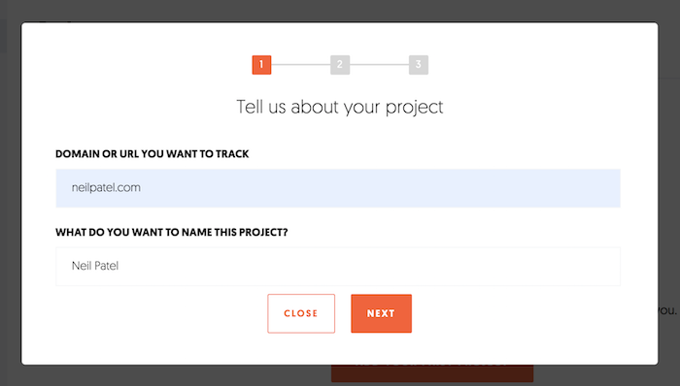Jump to step 2 in progress tracker

pos(340,65)
